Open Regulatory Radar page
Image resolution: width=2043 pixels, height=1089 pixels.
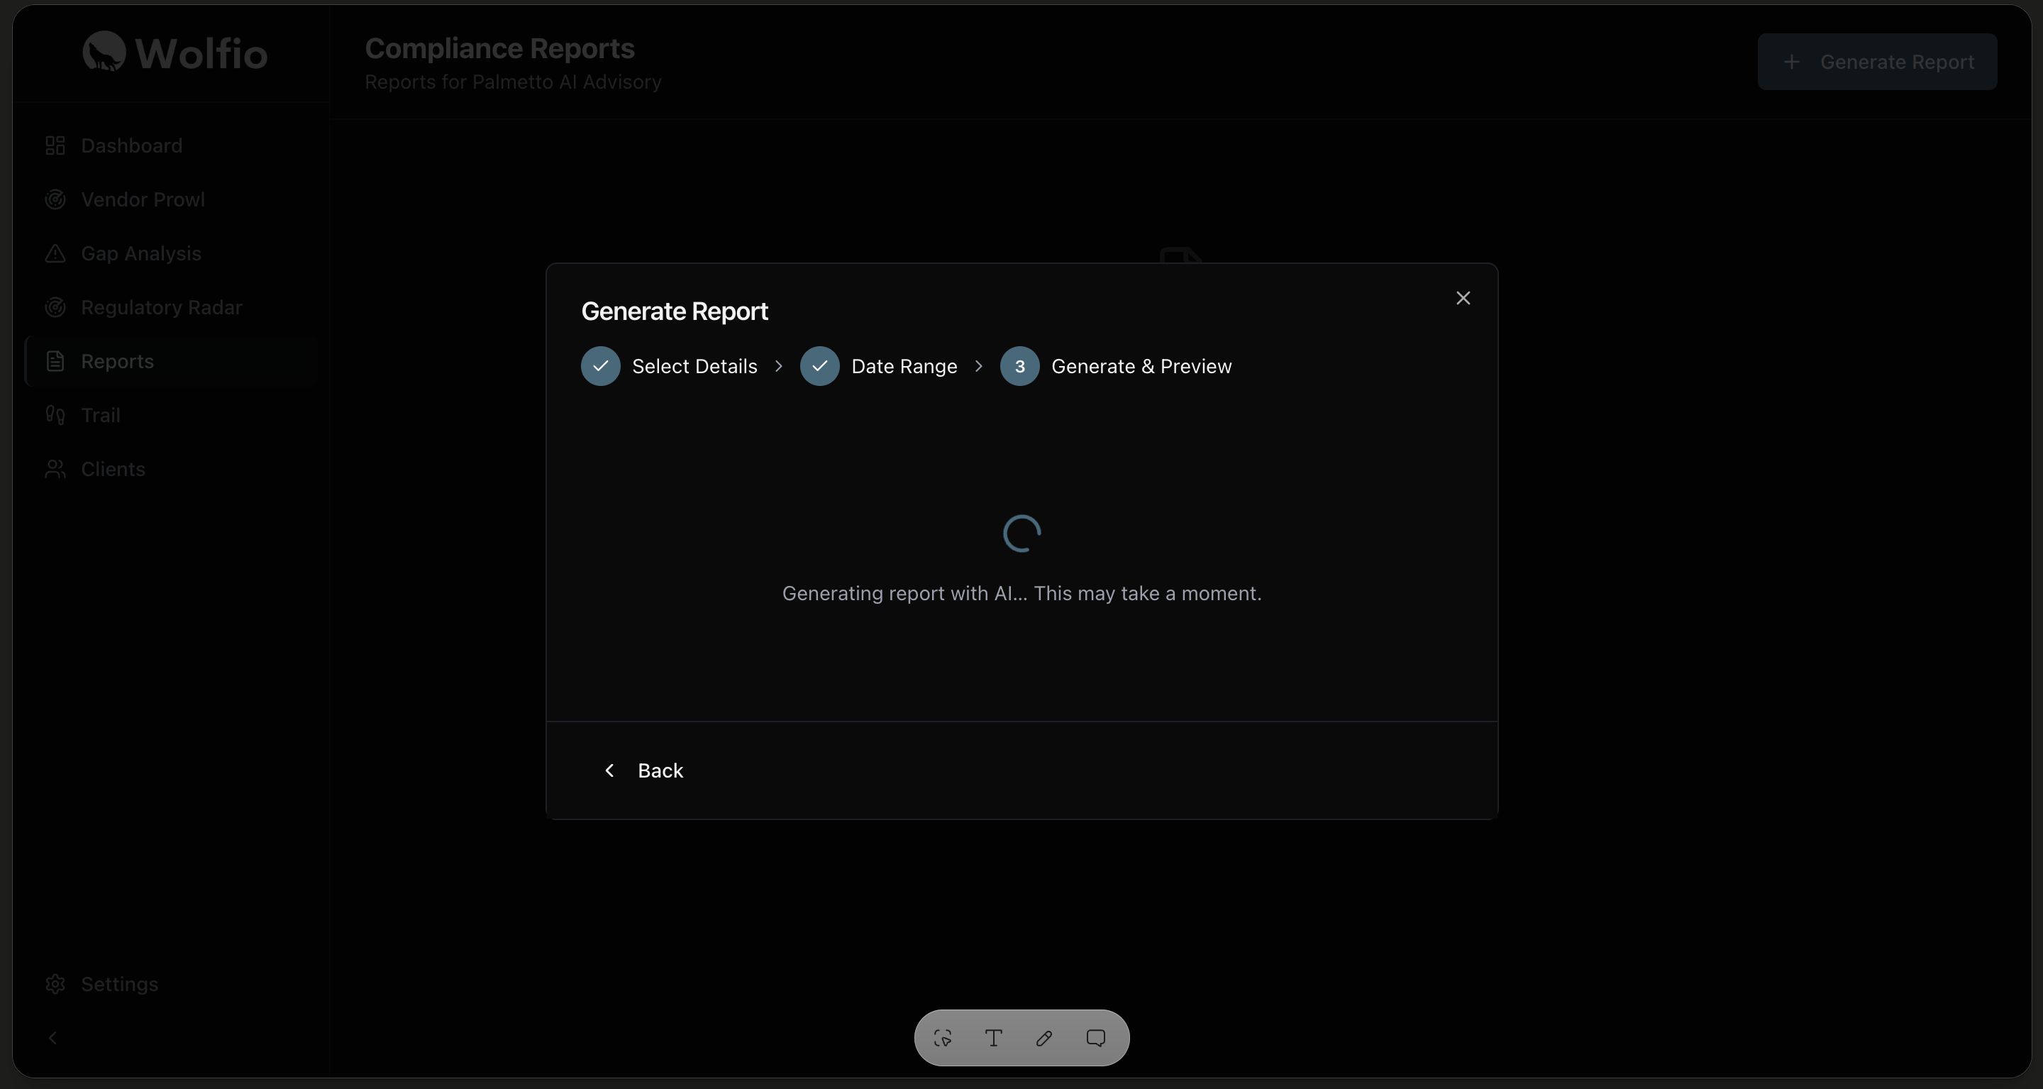[170, 308]
